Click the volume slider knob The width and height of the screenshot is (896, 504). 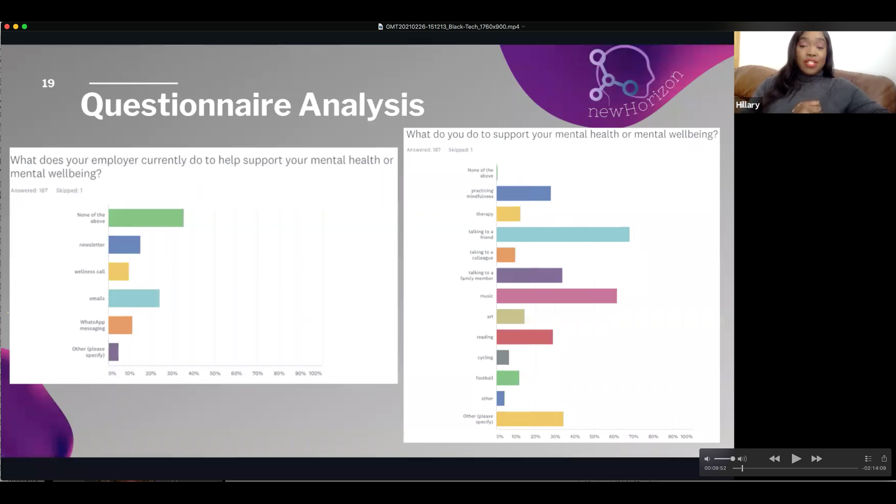733,459
